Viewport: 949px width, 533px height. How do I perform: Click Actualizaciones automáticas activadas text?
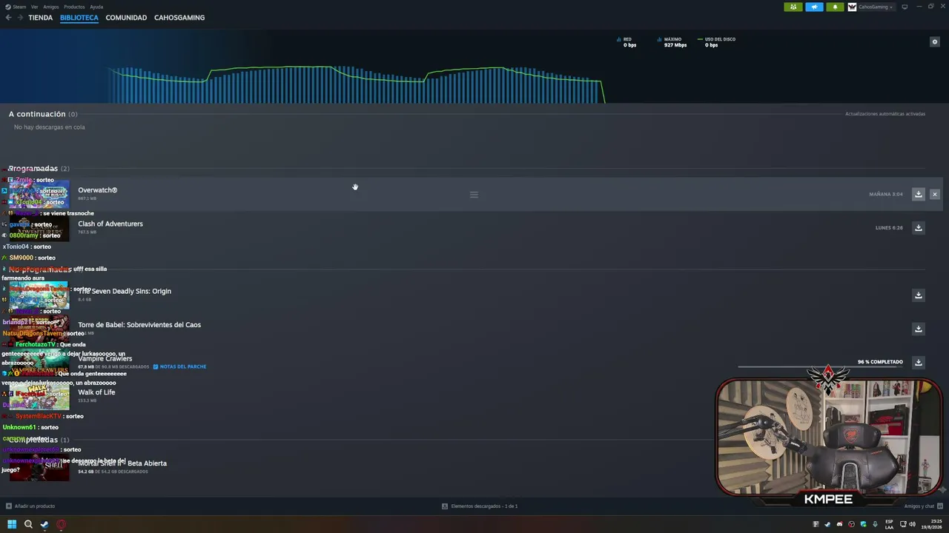coord(885,114)
